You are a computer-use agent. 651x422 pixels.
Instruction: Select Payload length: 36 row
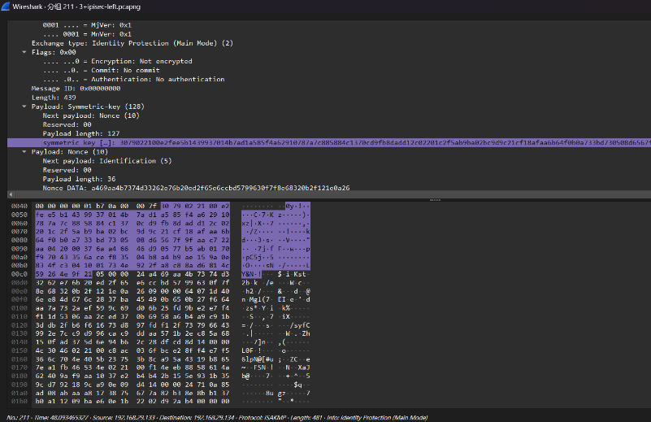click(x=79, y=179)
